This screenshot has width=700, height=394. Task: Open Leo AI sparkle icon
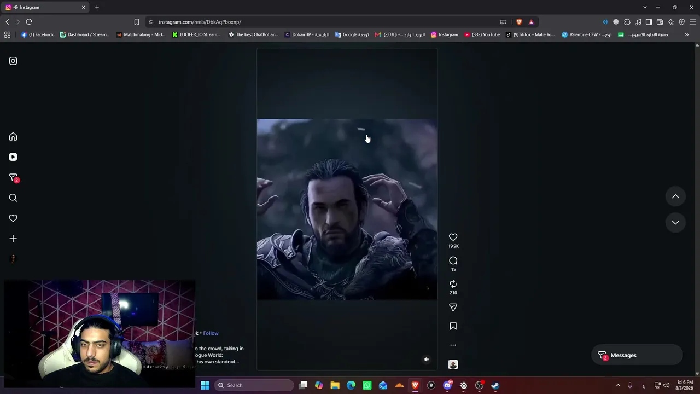[671, 22]
